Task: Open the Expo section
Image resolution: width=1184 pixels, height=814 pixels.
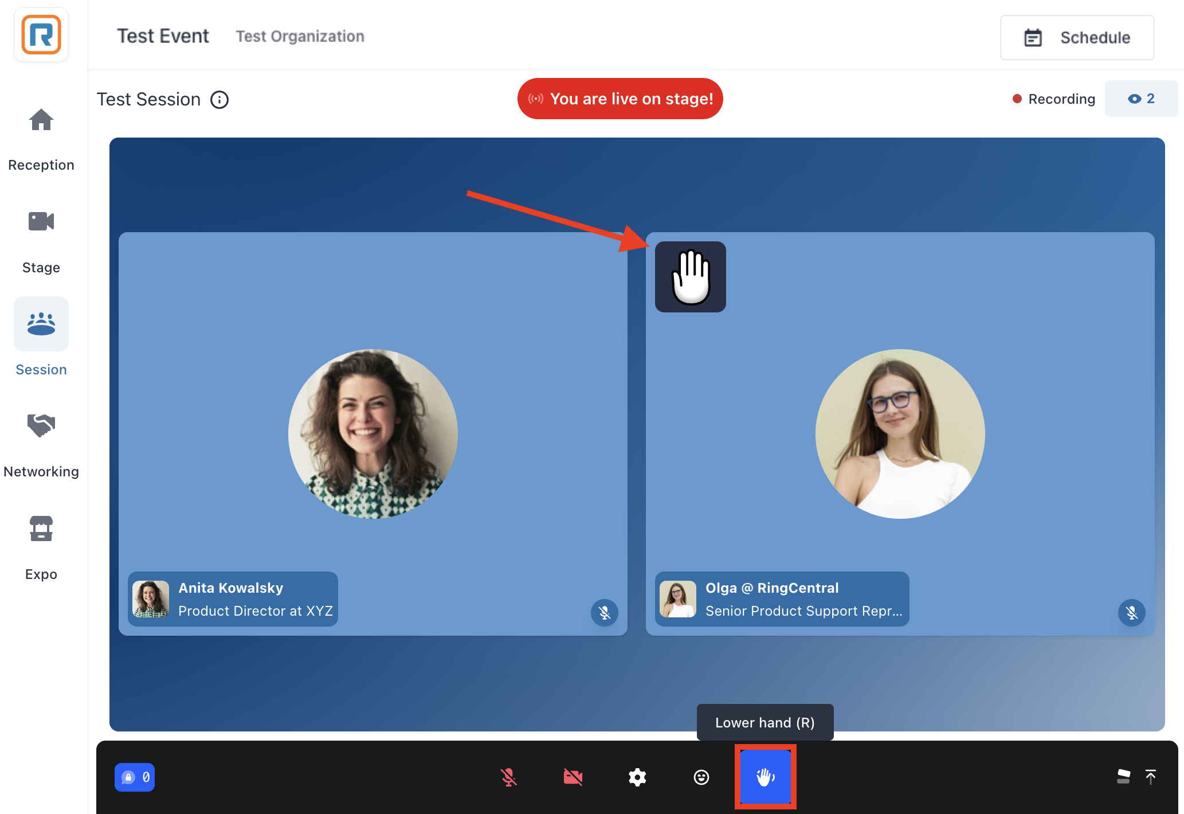Action: [41, 549]
